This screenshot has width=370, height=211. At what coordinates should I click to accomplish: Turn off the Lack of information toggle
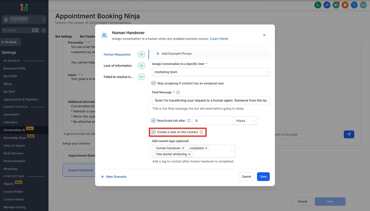click(141, 66)
